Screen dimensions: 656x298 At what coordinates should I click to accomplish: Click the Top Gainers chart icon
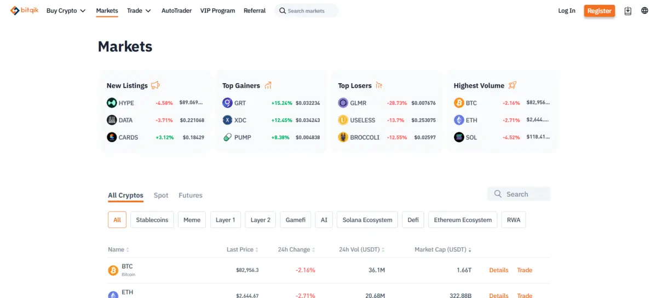[x=268, y=85]
